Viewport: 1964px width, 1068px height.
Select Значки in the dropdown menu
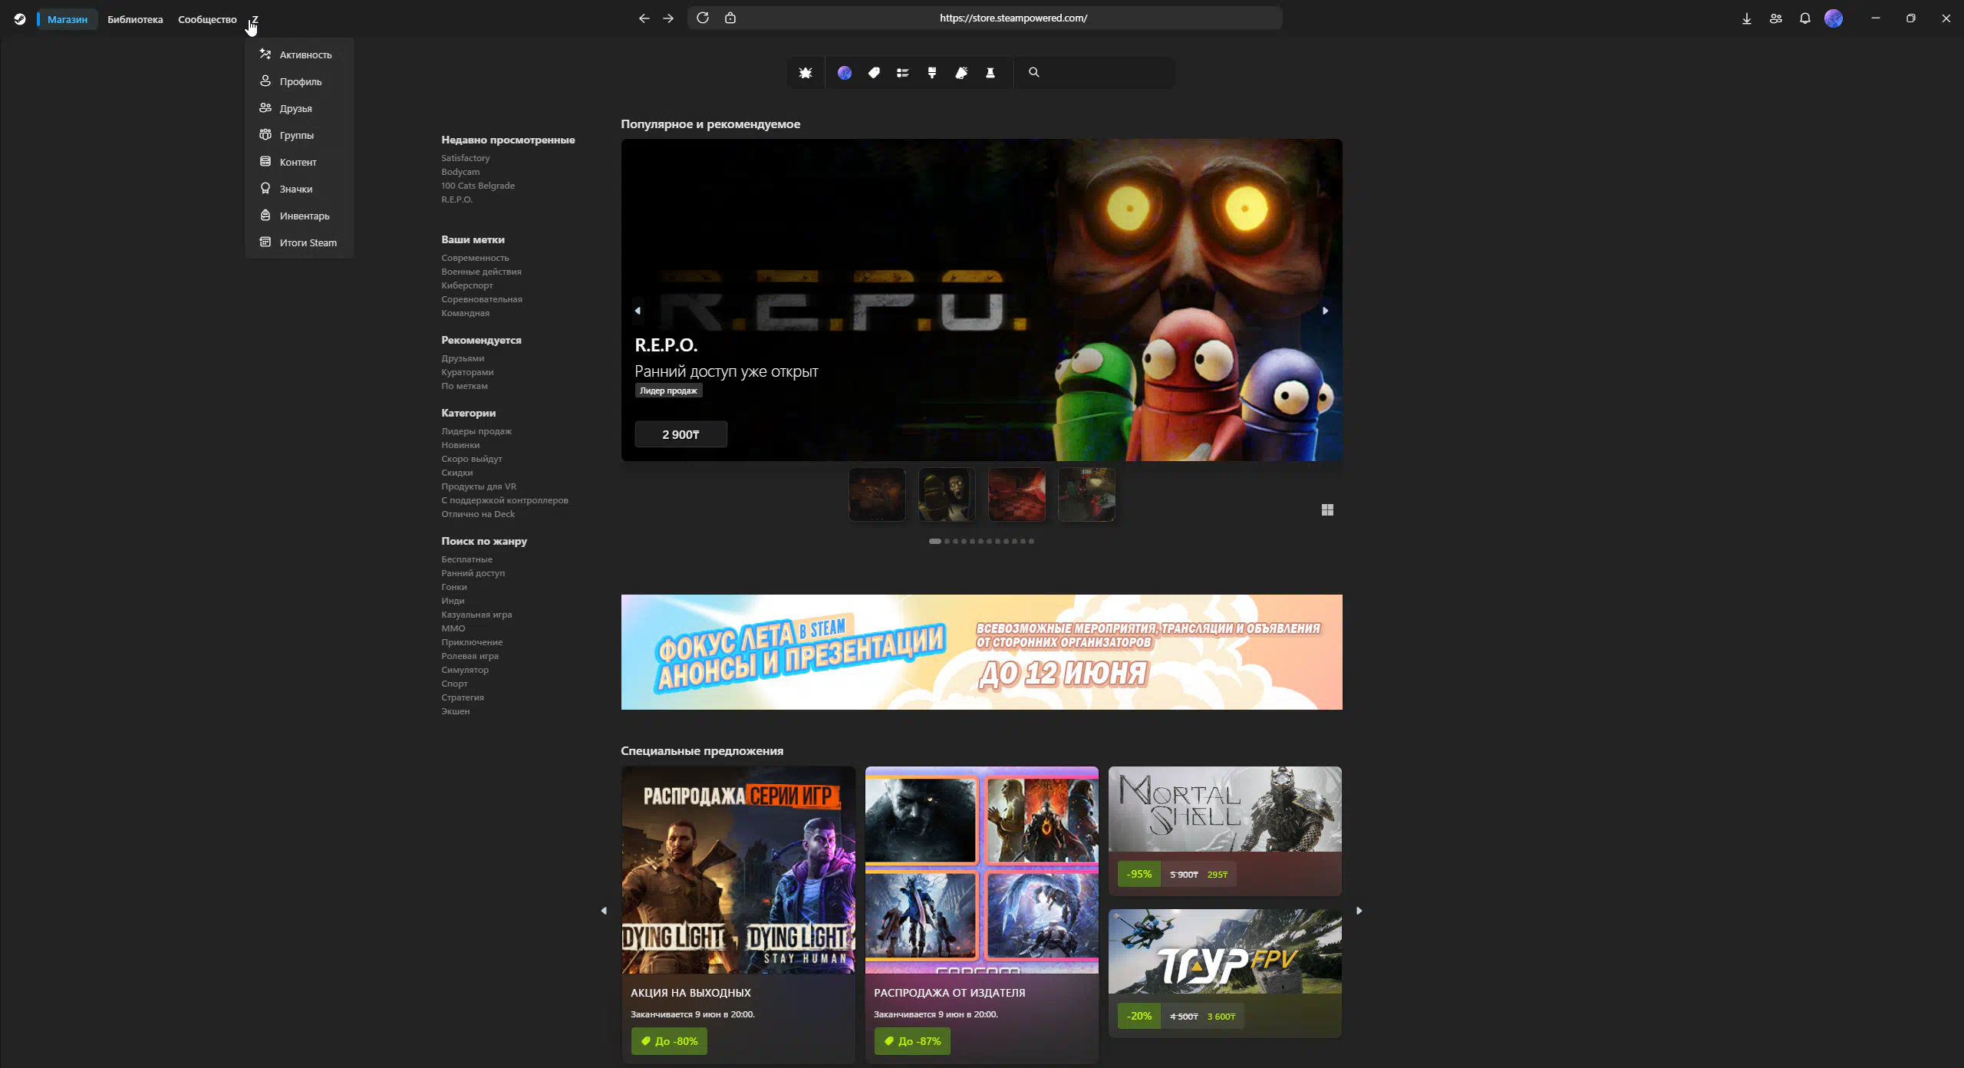(x=299, y=189)
